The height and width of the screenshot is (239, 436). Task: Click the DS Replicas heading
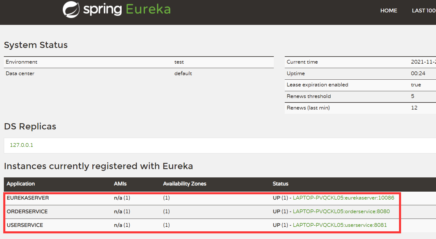tap(30, 126)
